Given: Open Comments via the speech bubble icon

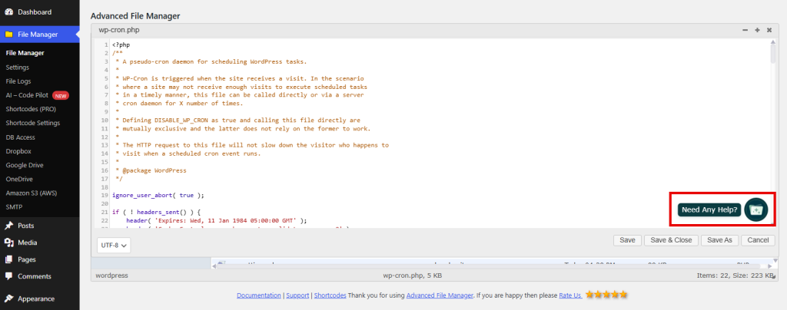Looking at the screenshot, I should 8,275.
